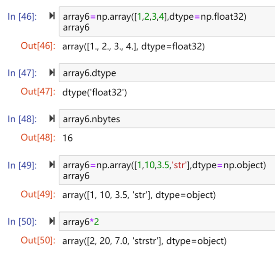Viewport: 275px width, 258px height.
Task: Click the Out[47] dtype output text
Action: pyautogui.click(x=95, y=93)
